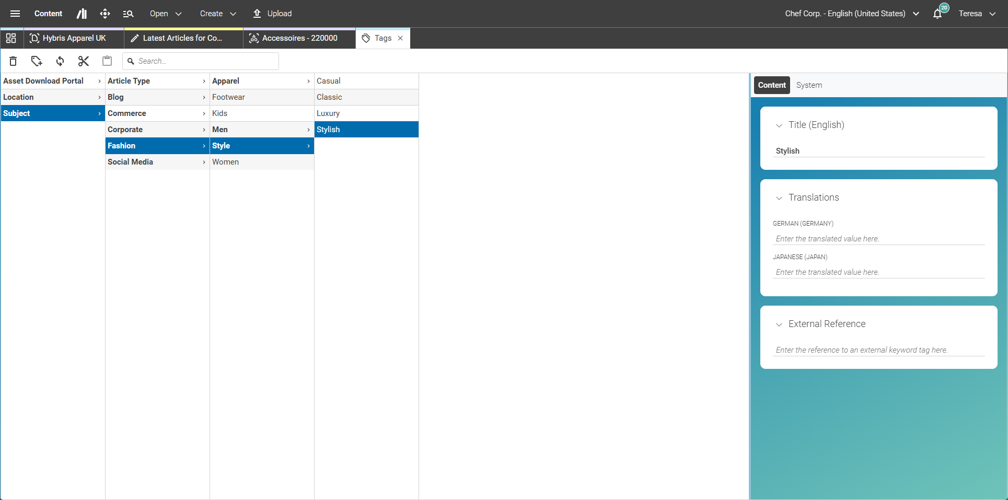Click the CoreMedia logo icon
This screenshot has width=1008, height=500.
click(82, 14)
